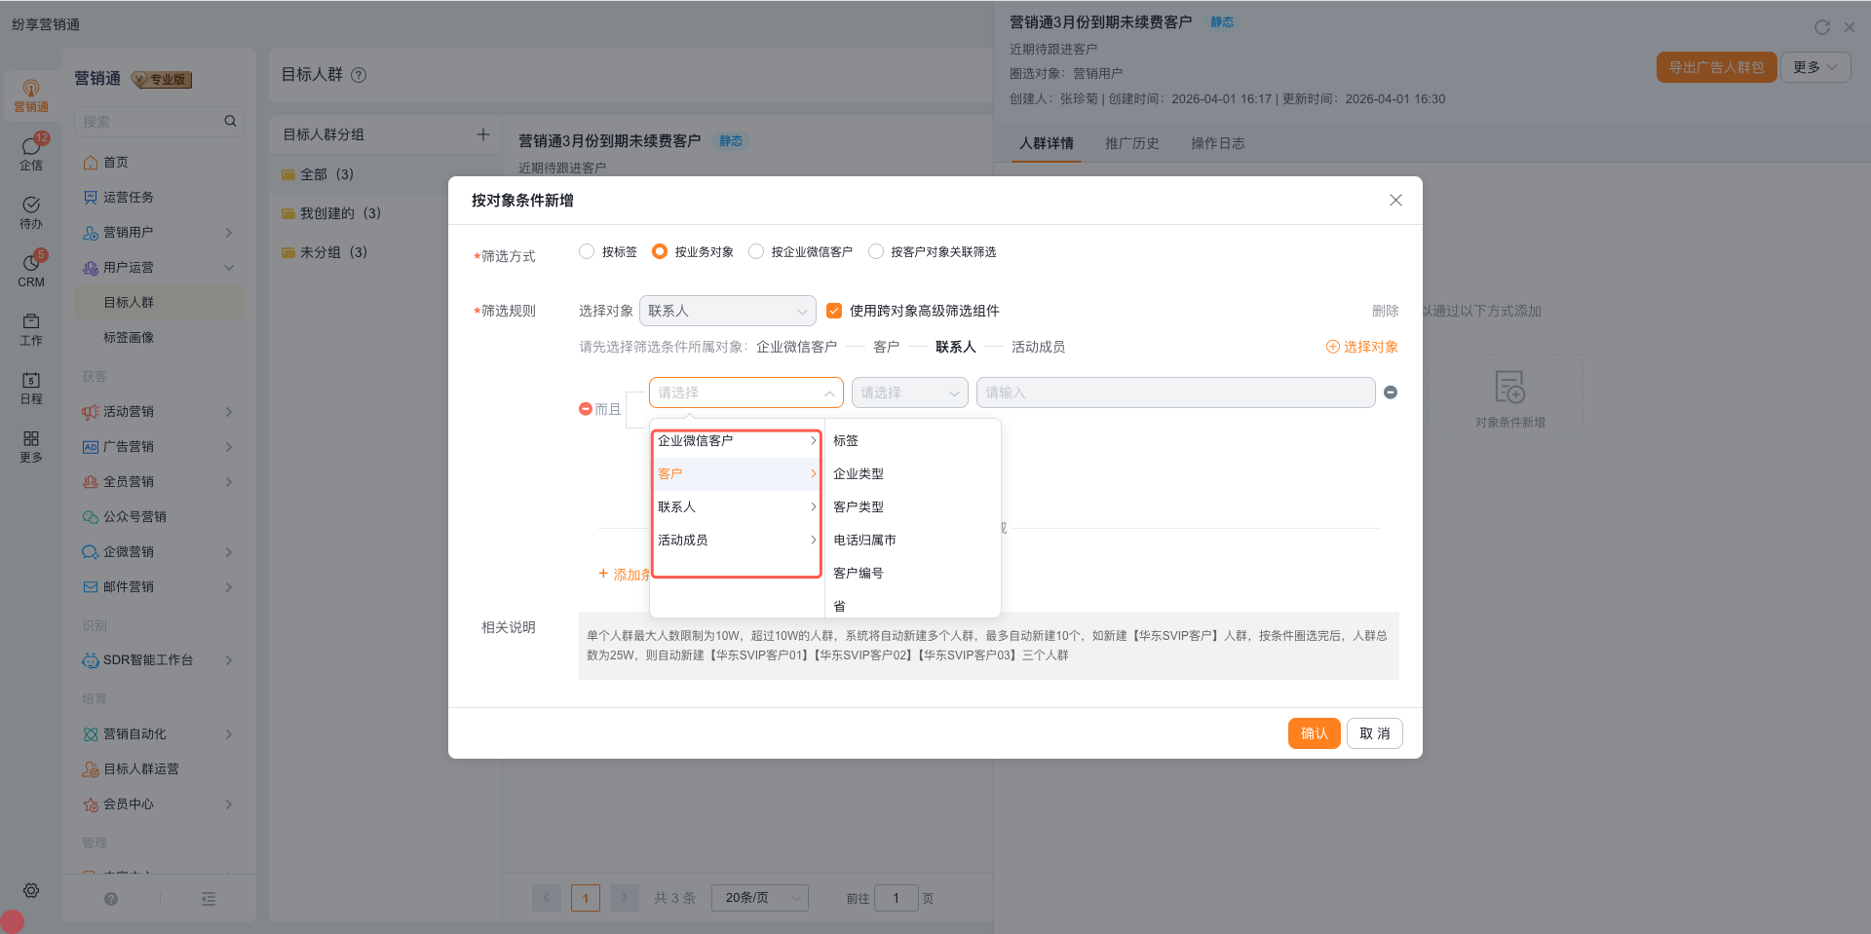Remove condition row with minus icon
Screen dimensions: 1871x934
click(x=1391, y=392)
